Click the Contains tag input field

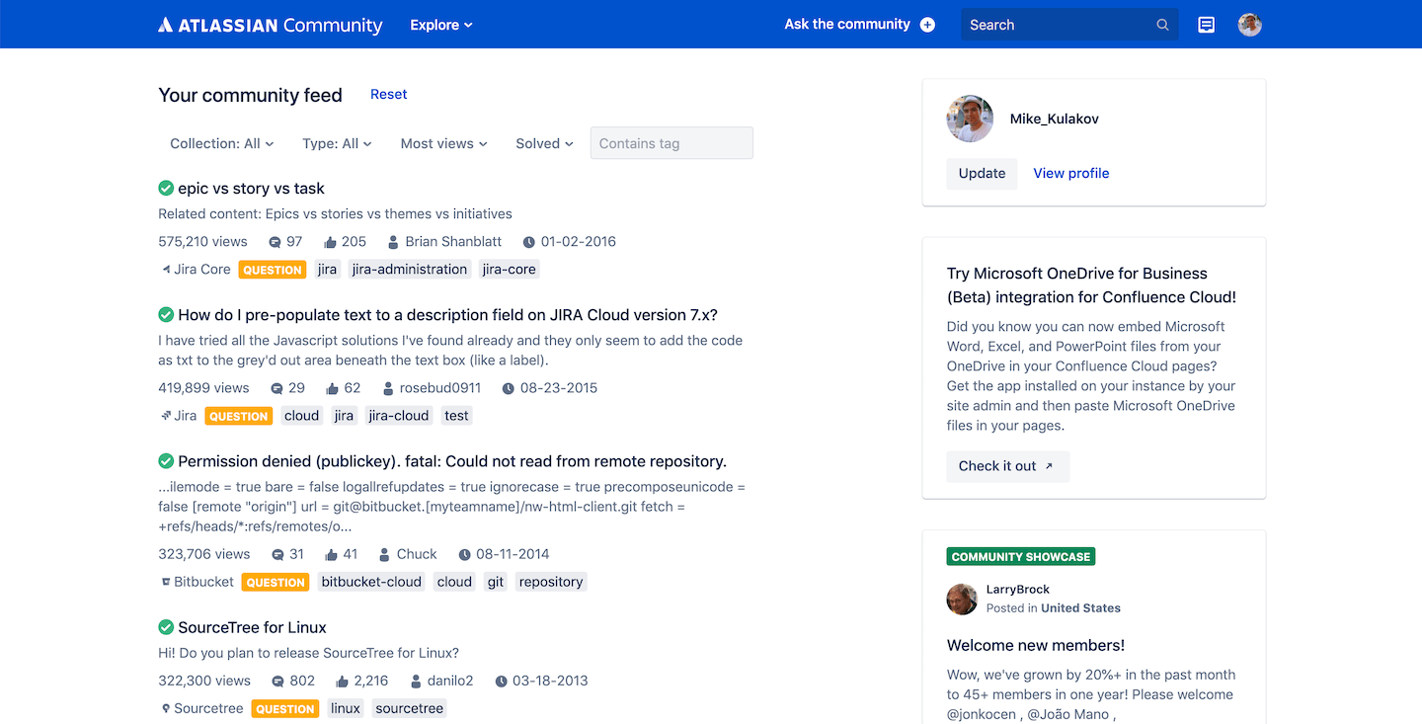click(x=671, y=143)
